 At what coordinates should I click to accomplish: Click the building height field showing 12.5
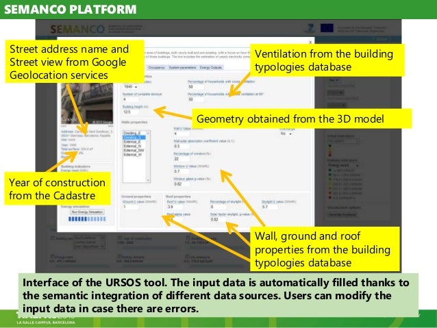(130, 112)
